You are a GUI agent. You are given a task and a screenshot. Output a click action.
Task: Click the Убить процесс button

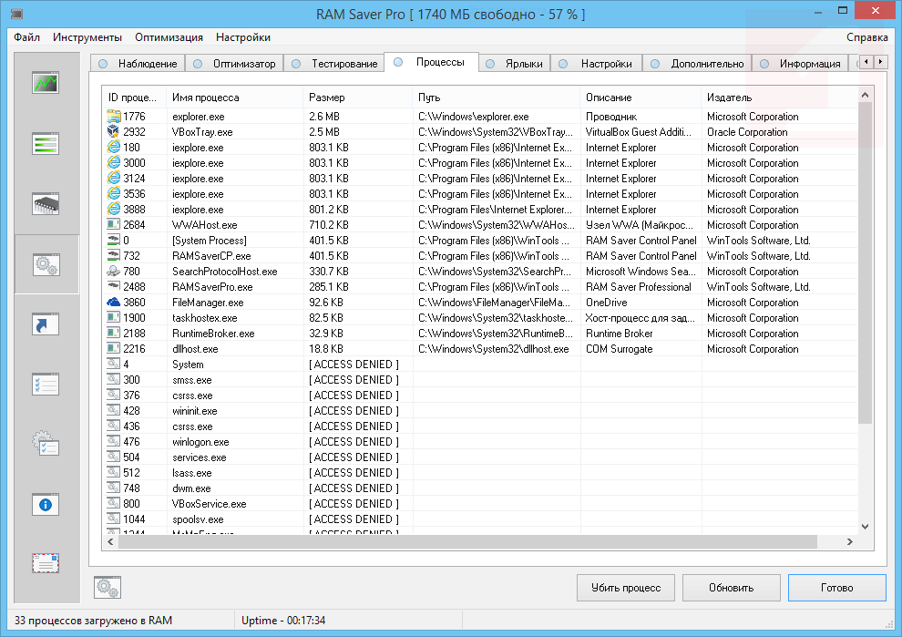626,588
